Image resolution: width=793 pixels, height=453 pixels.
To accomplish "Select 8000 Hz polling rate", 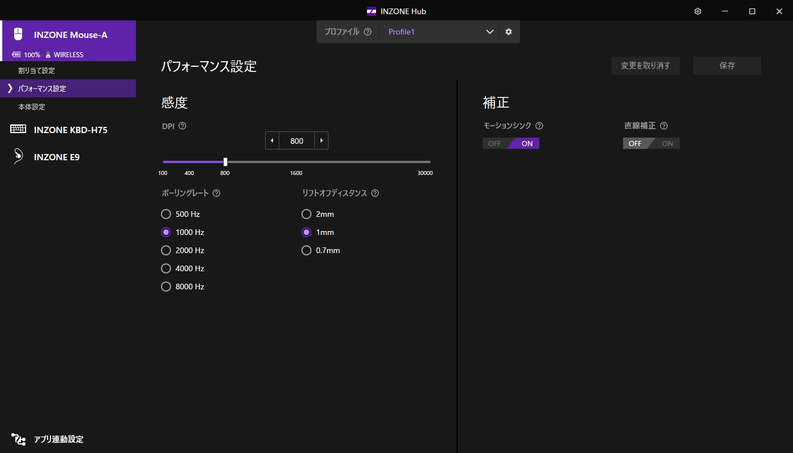I will 166,287.
